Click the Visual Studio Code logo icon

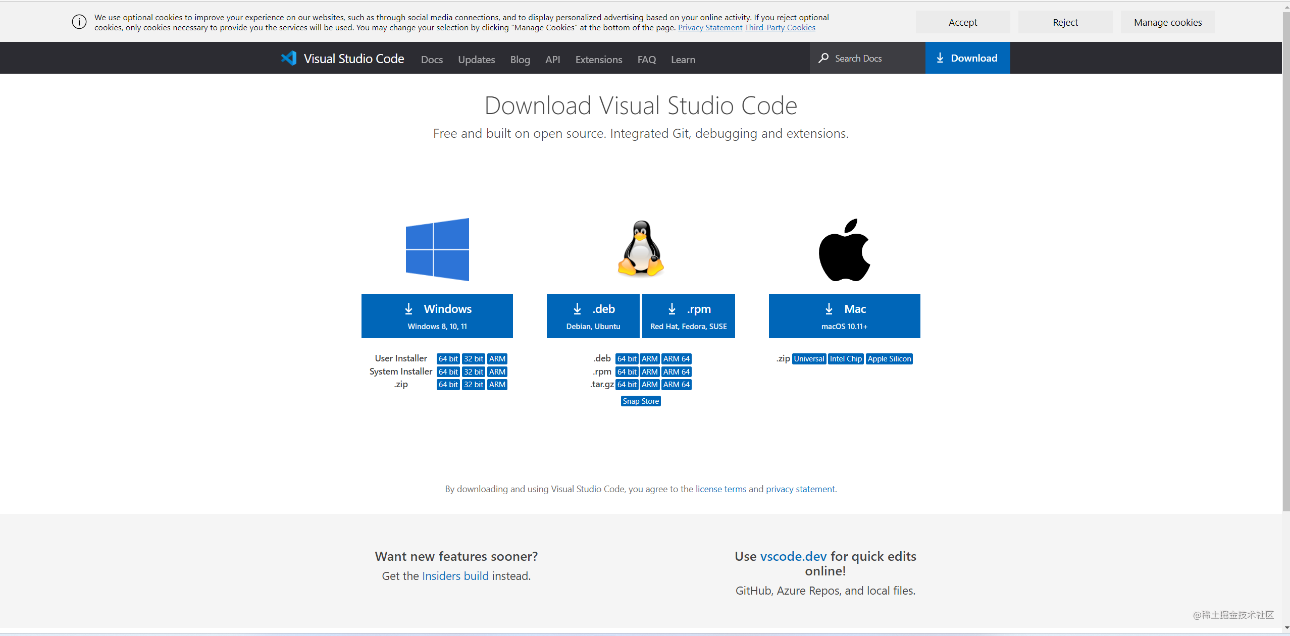tap(289, 59)
